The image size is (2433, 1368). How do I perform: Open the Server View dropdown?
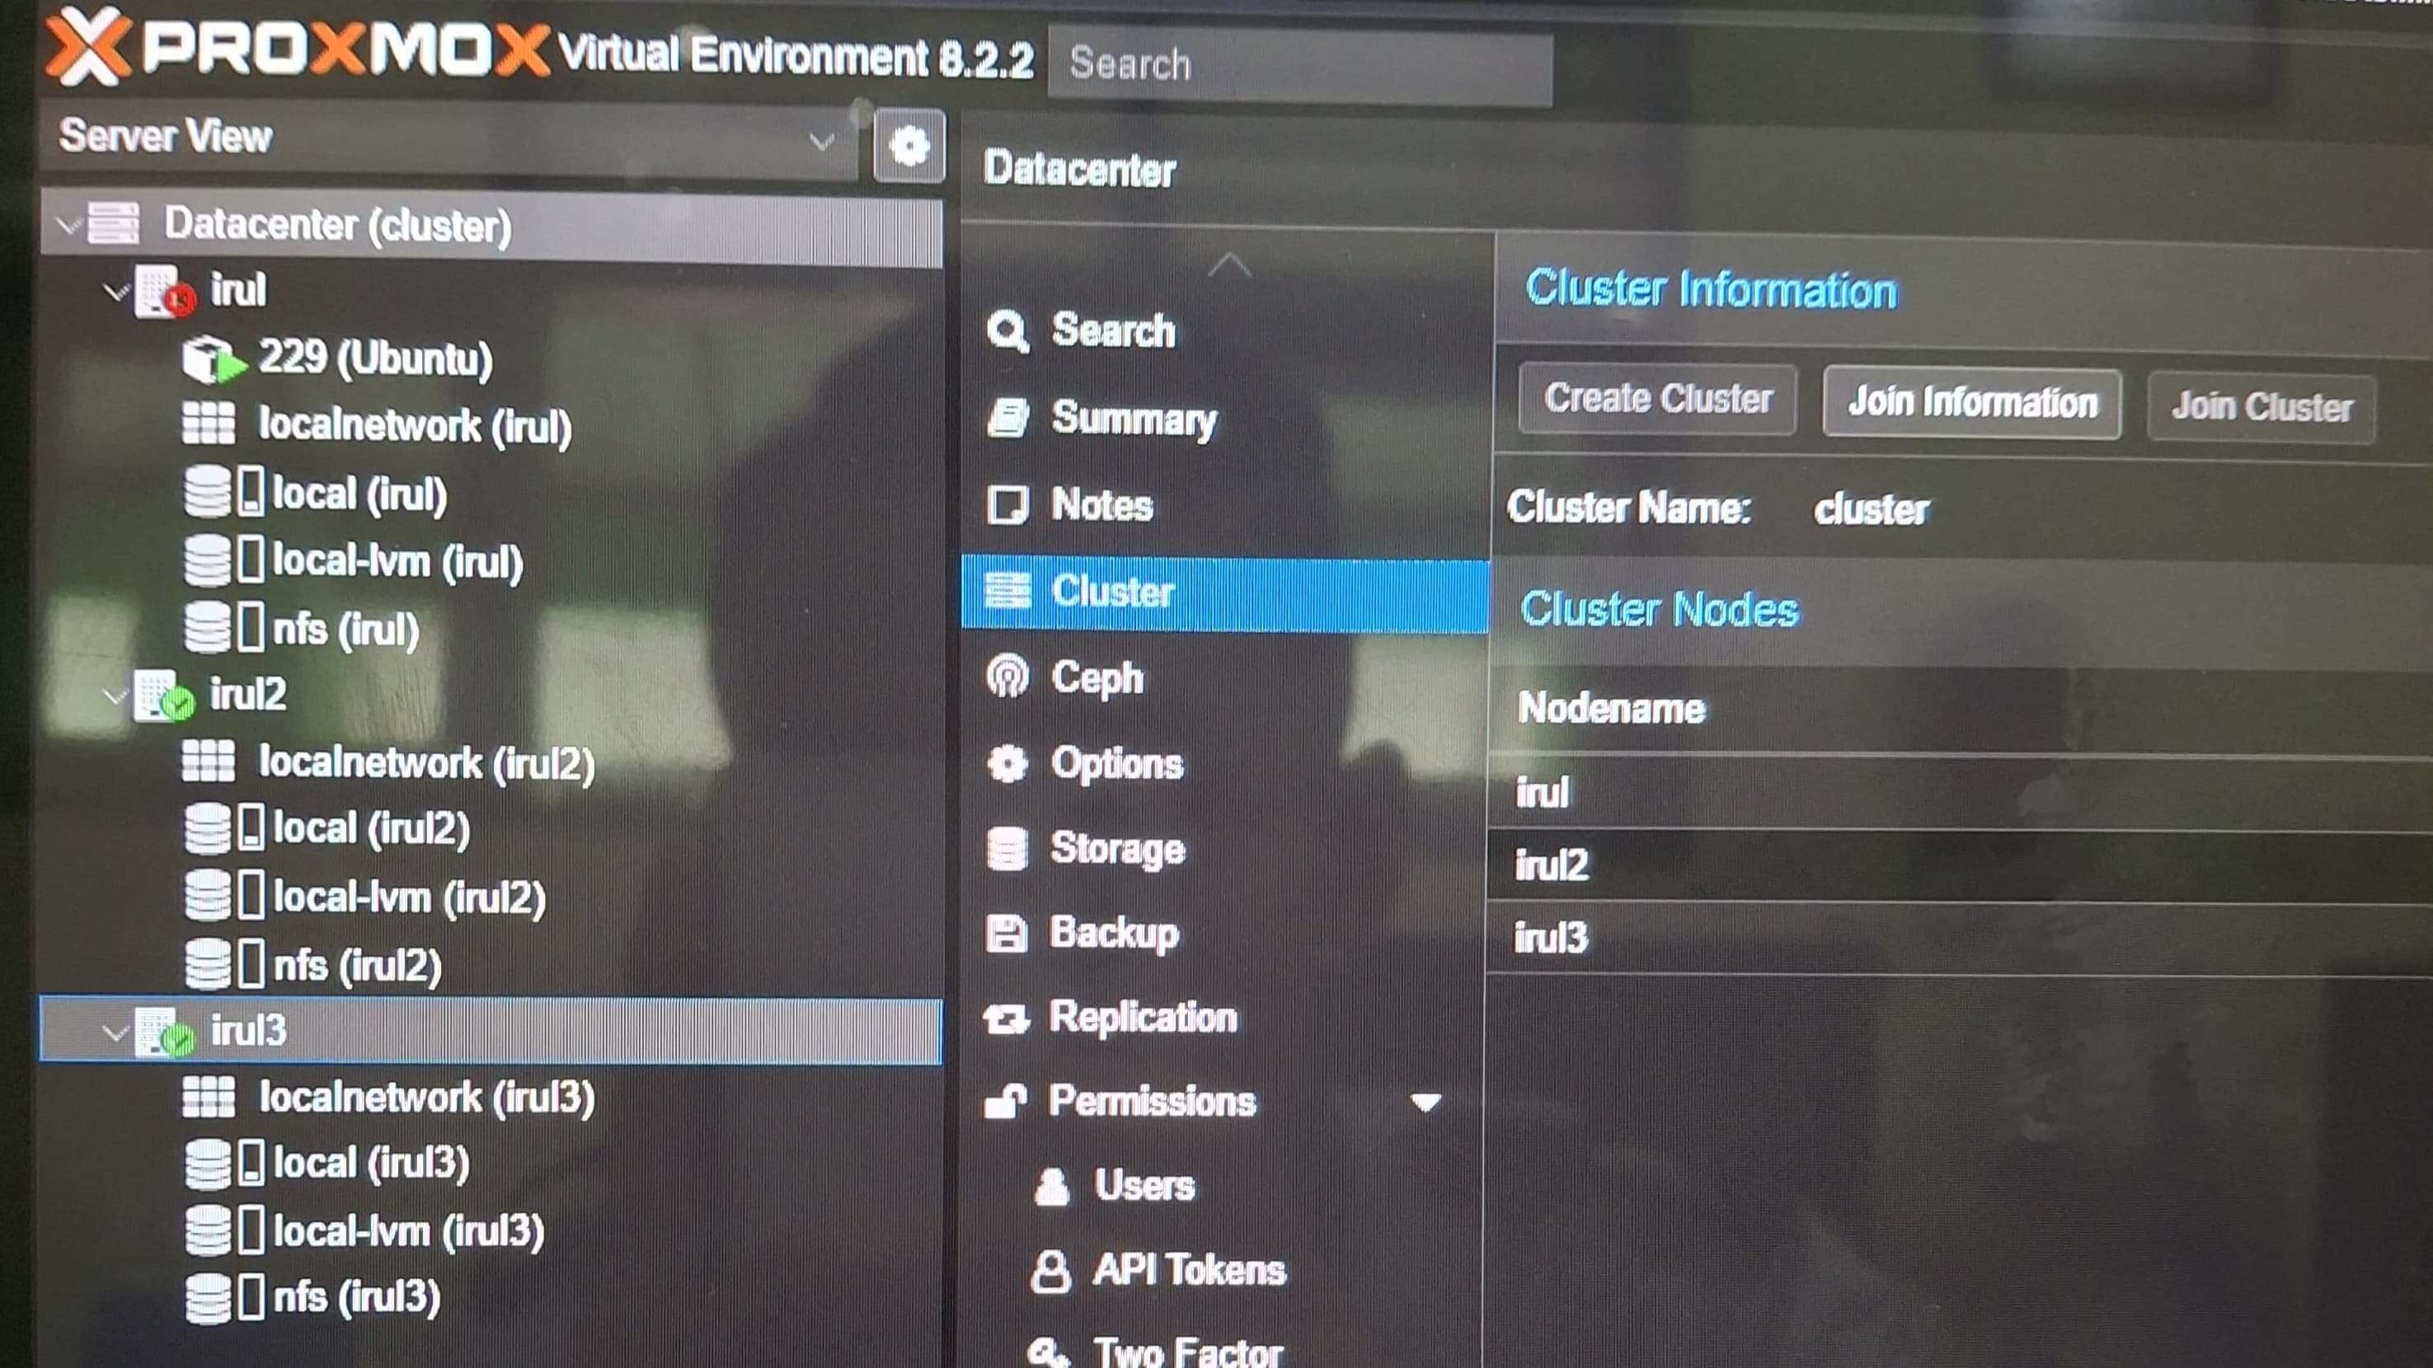pos(821,142)
